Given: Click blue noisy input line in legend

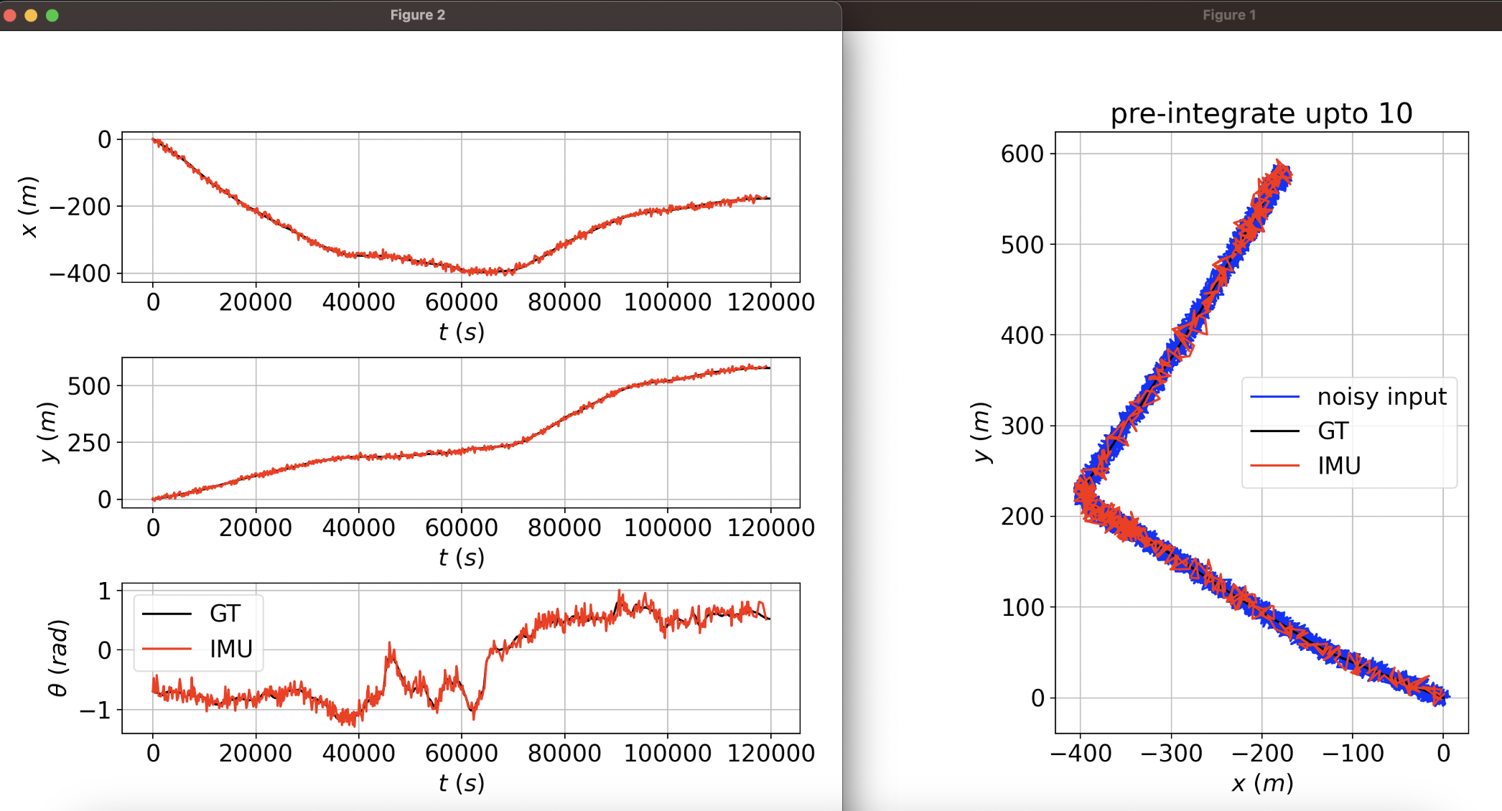Looking at the screenshot, I should coord(1274,397).
